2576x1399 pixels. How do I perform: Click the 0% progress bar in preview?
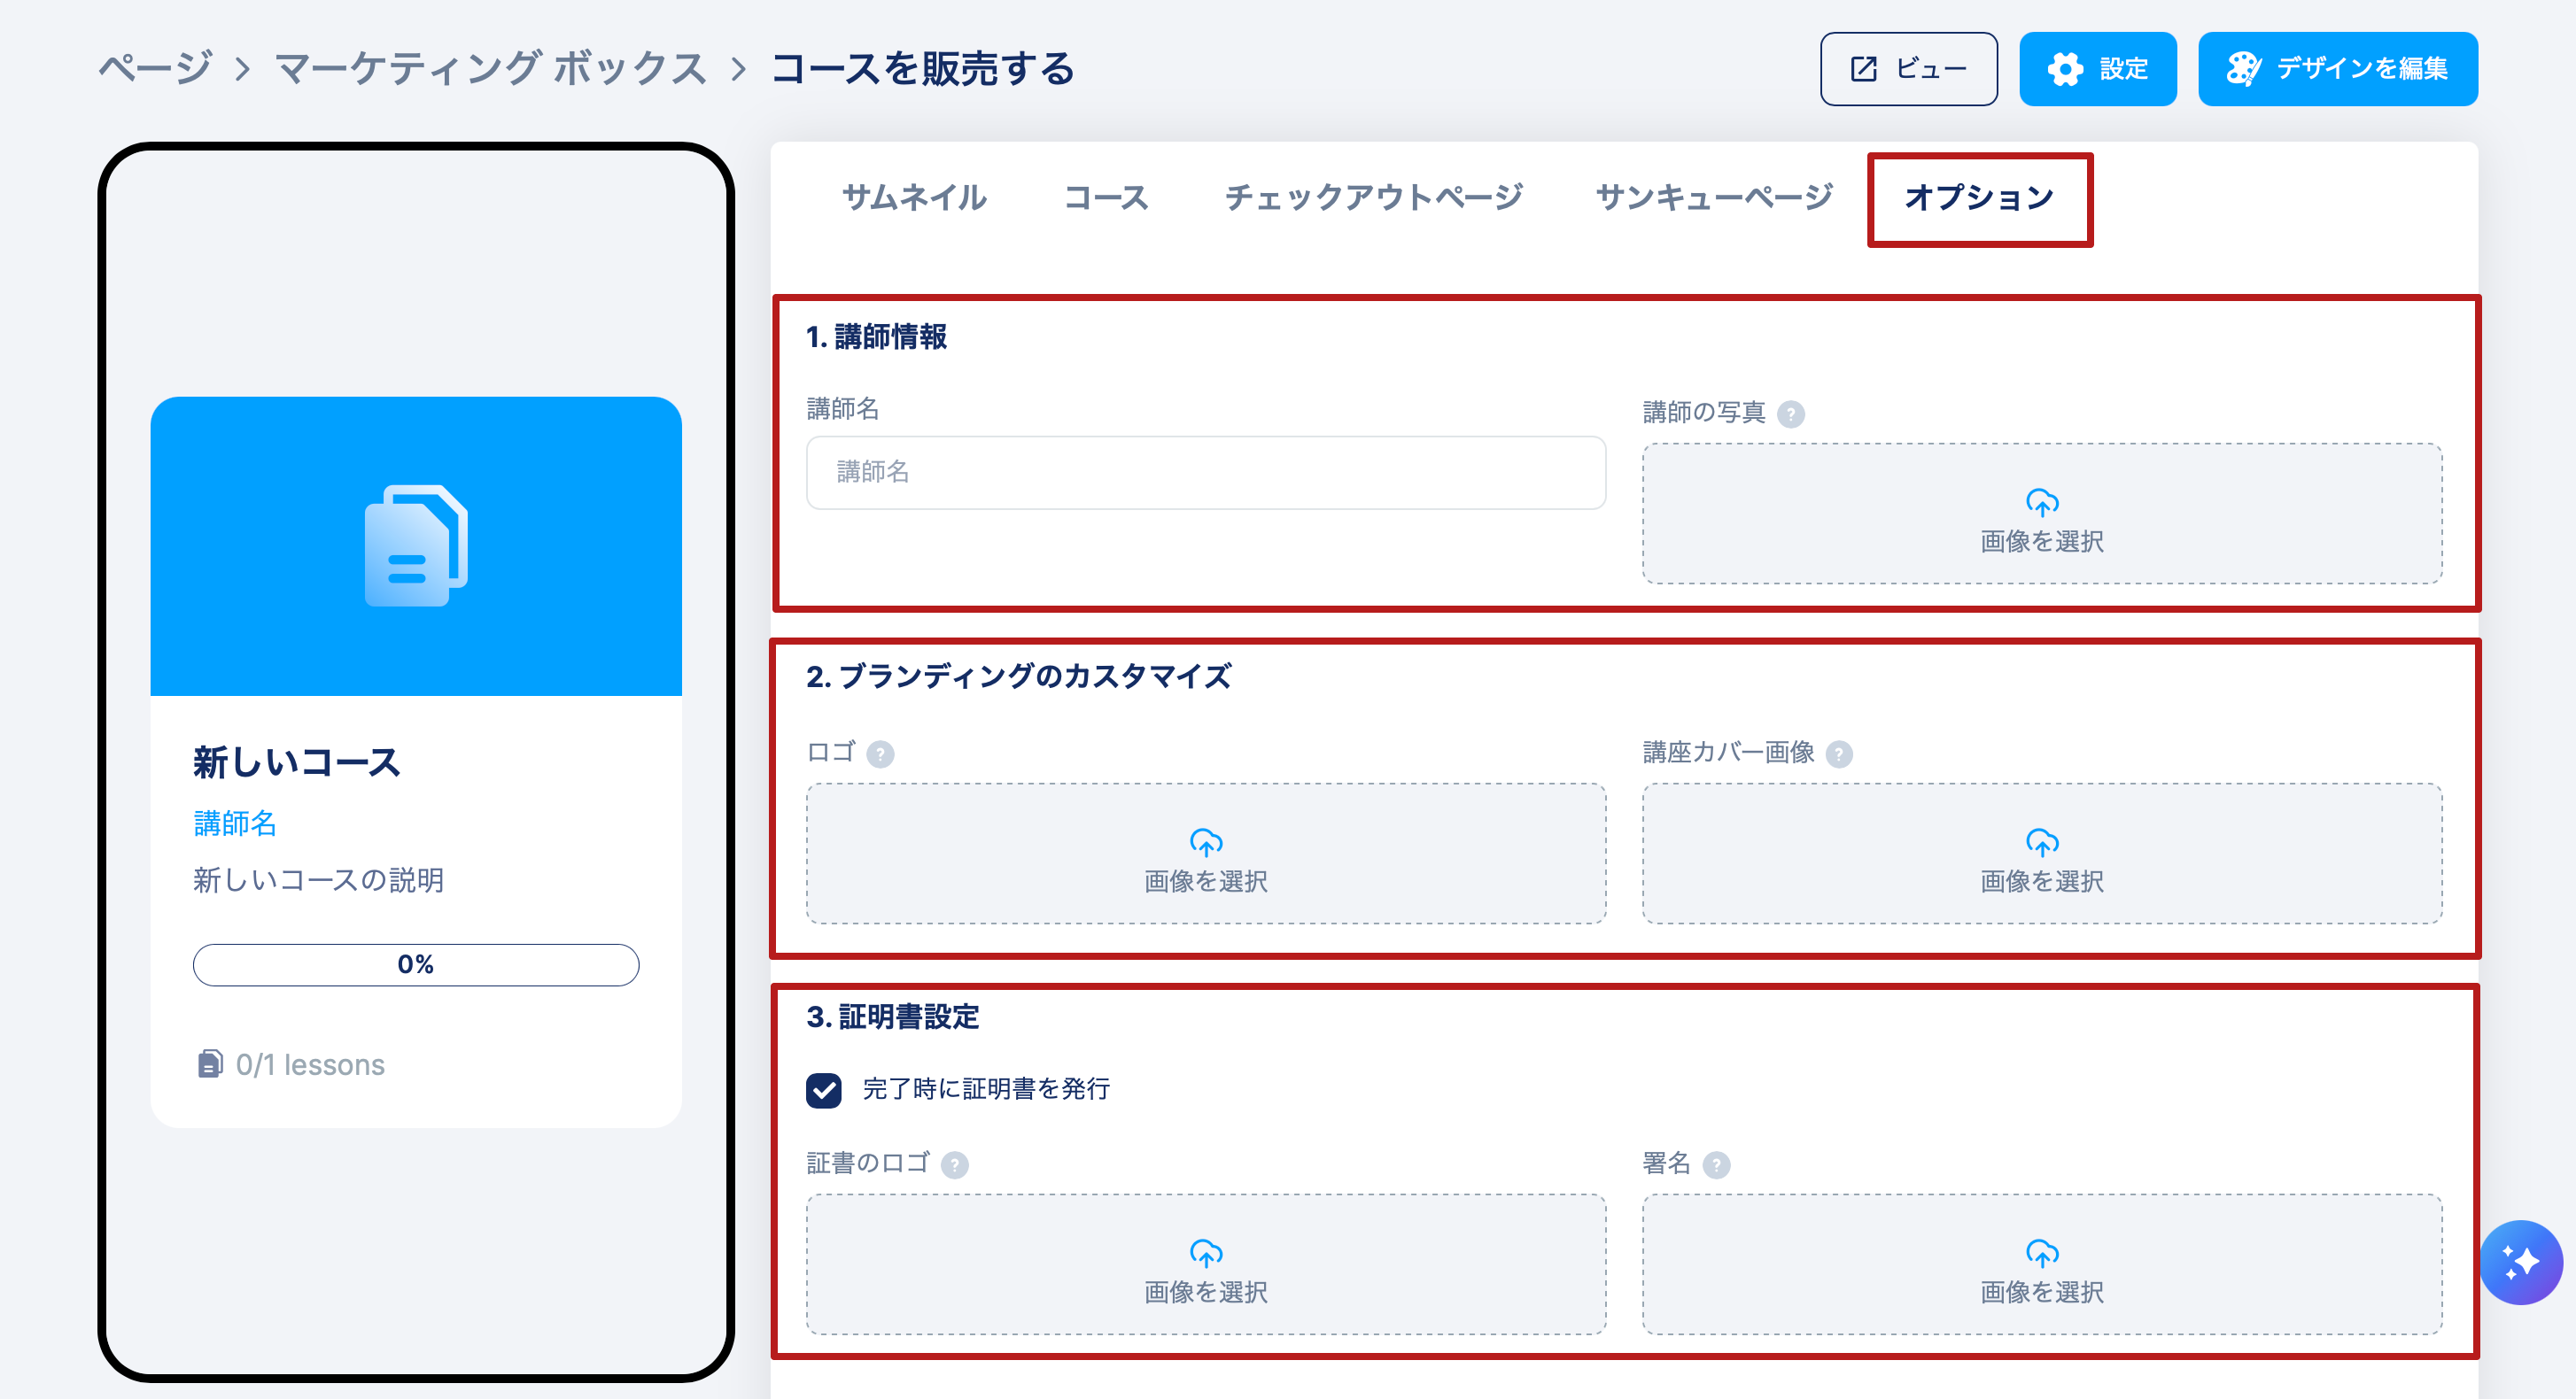415,964
